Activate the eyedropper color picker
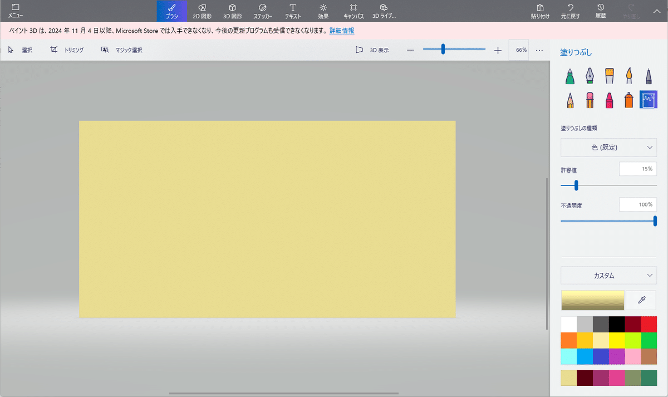Image resolution: width=668 pixels, height=397 pixels. pyautogui.click(x=641, y=300)
